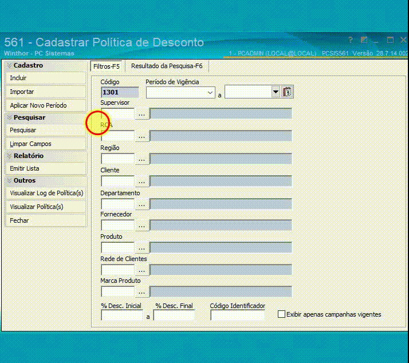Open the end date dropdown arrow of Período de Vigência
This screenshot has height=363, width=409.
pyautogui.click(x=276, y=92)
